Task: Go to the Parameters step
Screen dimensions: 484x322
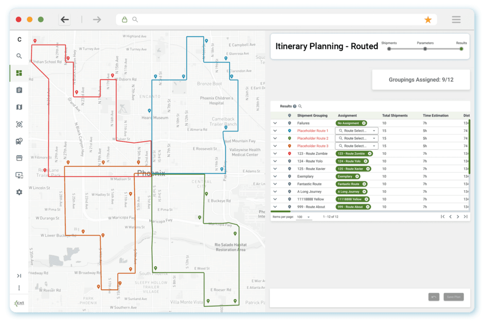Action: point(425,48)
